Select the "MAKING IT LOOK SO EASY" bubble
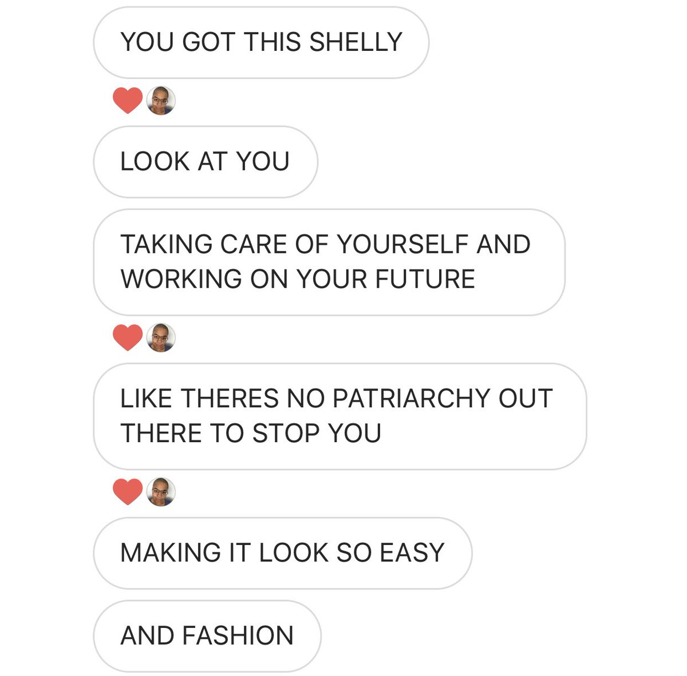Screen dimensions: 687x676 click(283, 553)
